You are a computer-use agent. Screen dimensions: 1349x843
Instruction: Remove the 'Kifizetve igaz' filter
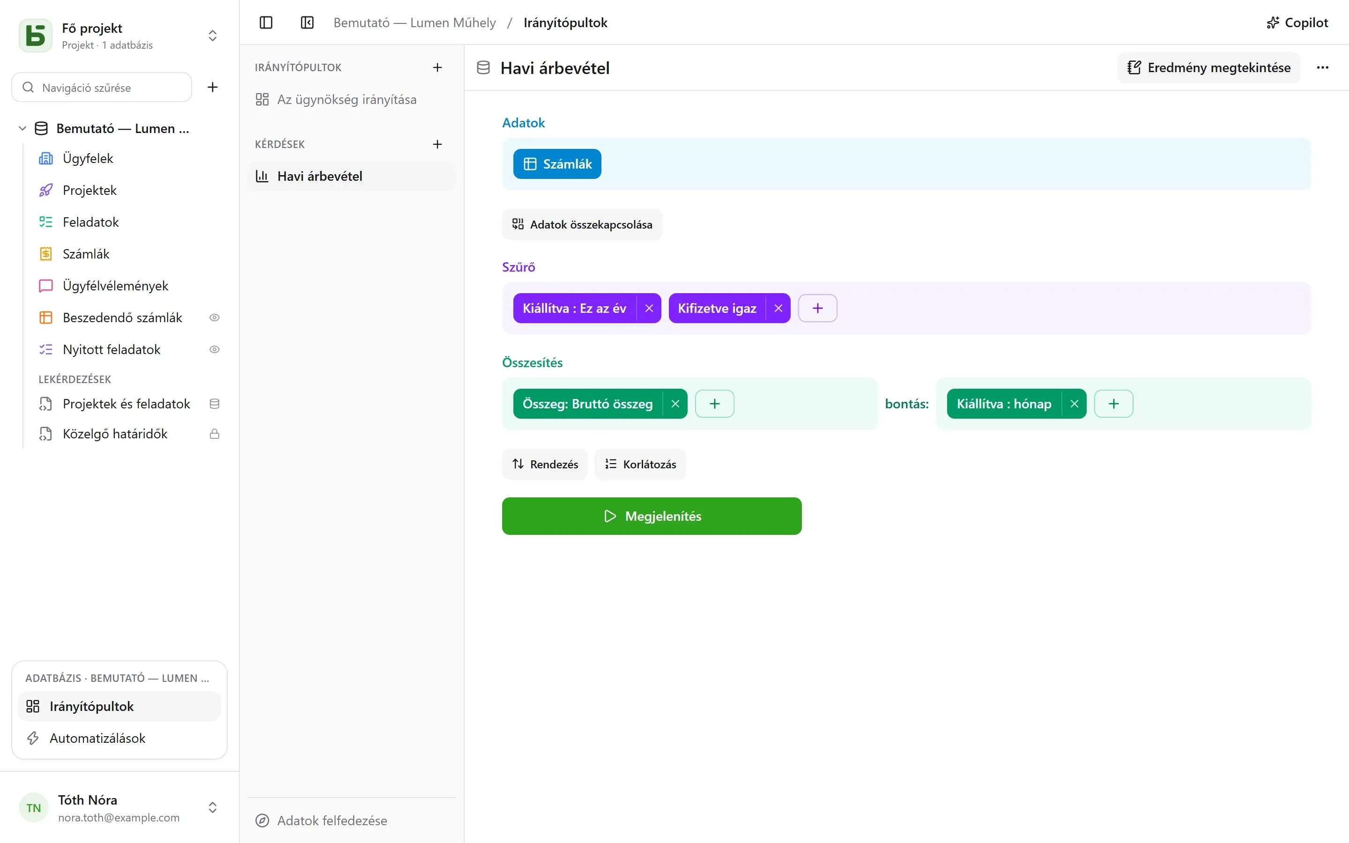[778, 308]
